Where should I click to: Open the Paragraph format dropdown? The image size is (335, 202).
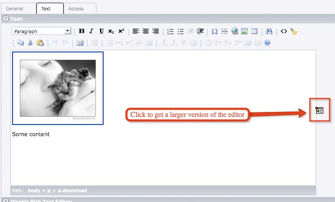click(42, 31)
